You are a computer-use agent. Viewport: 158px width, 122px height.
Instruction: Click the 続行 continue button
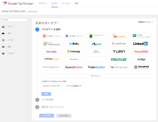[x=46, y=94]
